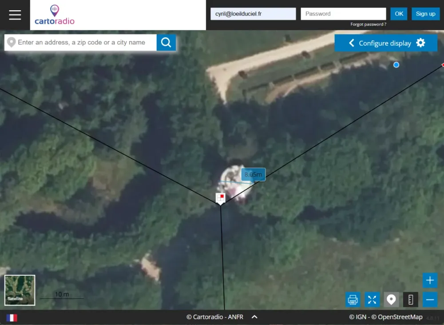The height and width of the screenshot is (325, 444).
Task: Click the address search input field
Action: tap(81, 43)
